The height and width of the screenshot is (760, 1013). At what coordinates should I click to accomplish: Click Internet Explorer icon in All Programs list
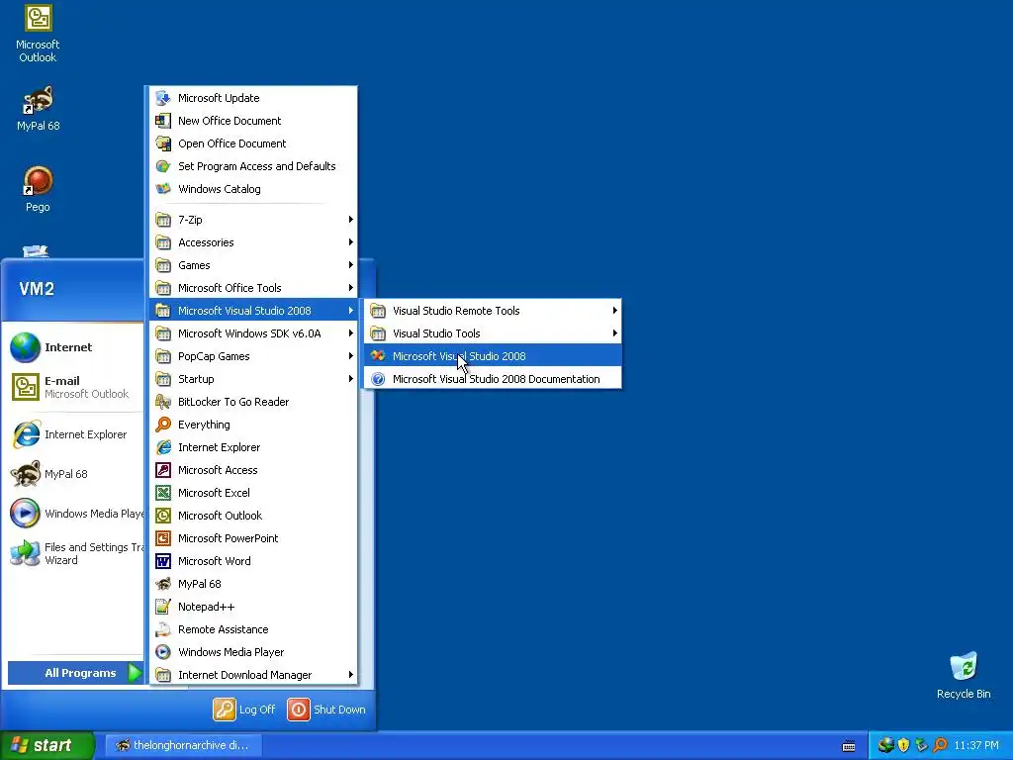point(163,447)
